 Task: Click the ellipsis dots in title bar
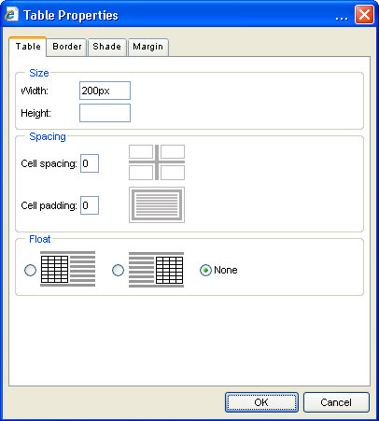tap(342, 19)
